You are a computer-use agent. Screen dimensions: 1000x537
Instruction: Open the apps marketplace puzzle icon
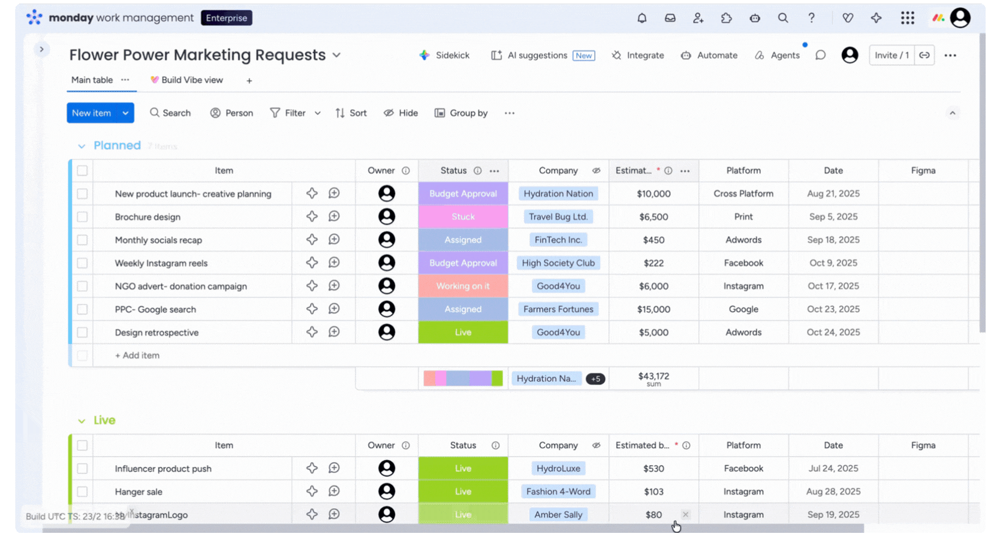726,18
